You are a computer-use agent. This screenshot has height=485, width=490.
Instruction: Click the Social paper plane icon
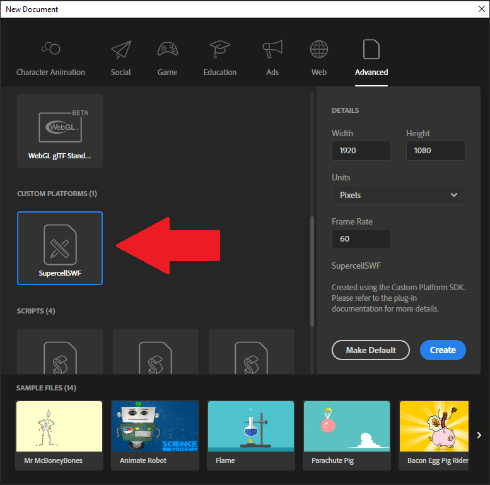[121, 49]
